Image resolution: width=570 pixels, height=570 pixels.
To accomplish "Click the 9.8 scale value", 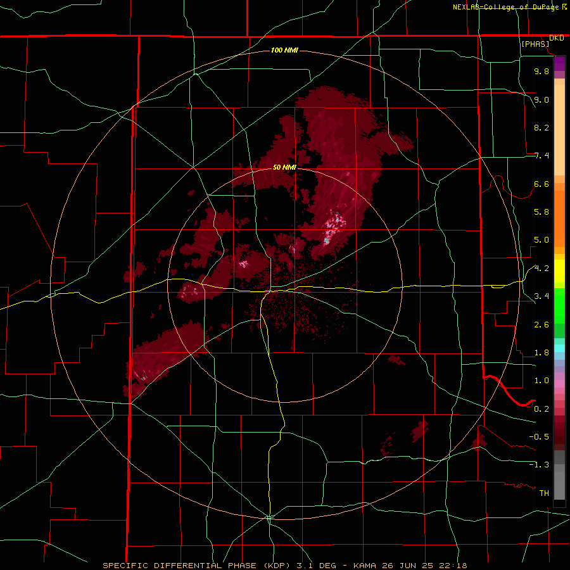I will [541, 71].
